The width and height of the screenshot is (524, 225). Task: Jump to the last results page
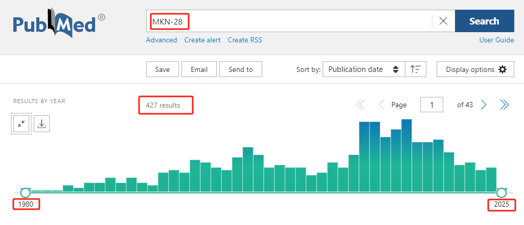tap(504, 105)
